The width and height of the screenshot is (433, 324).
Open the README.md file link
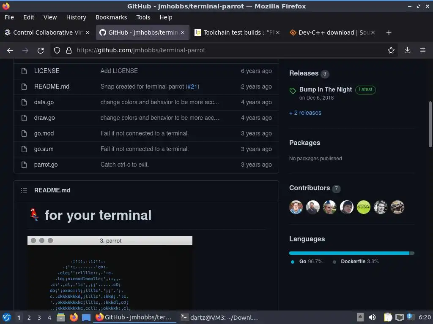[x=52, y=86]
